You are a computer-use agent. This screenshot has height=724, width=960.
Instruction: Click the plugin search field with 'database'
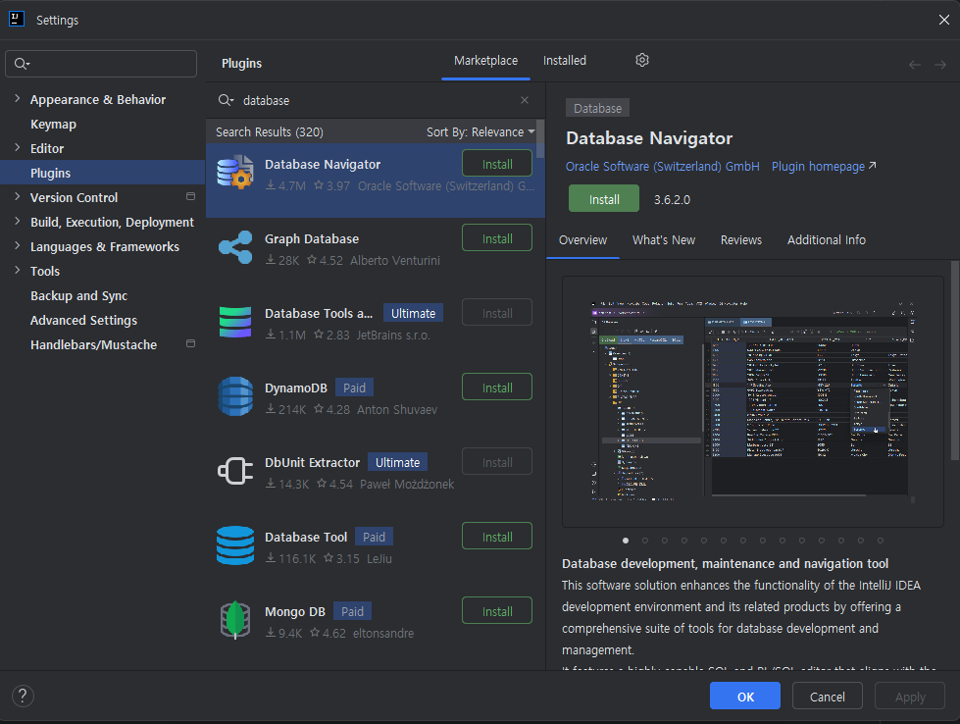click(376, 100)
